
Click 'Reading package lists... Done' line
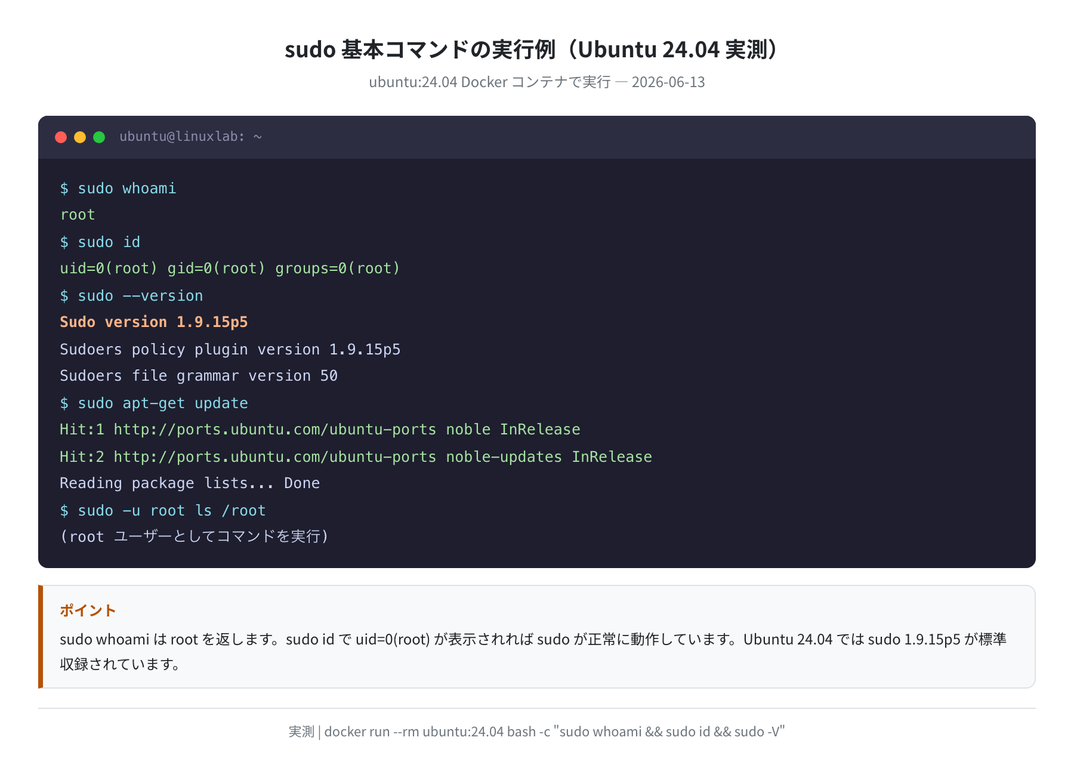[x=190, y=483]
